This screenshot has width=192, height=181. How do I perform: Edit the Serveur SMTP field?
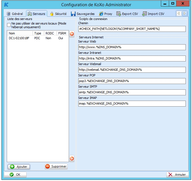(132, 92)
